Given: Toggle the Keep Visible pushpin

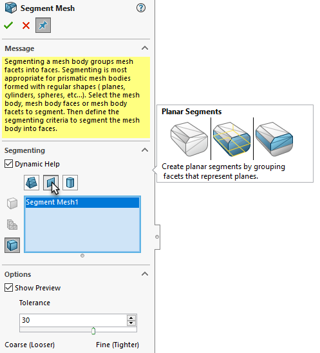Looking at the screenshot, I should (x=43, y=25).
